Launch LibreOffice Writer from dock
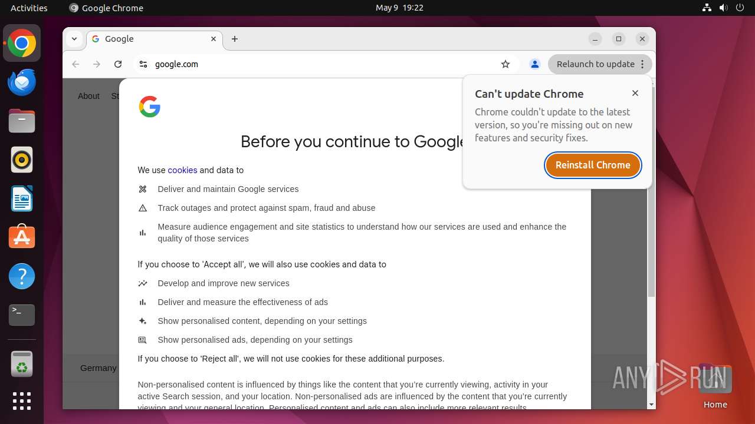This screenshot has width=755, height=424. pos(22,198)
